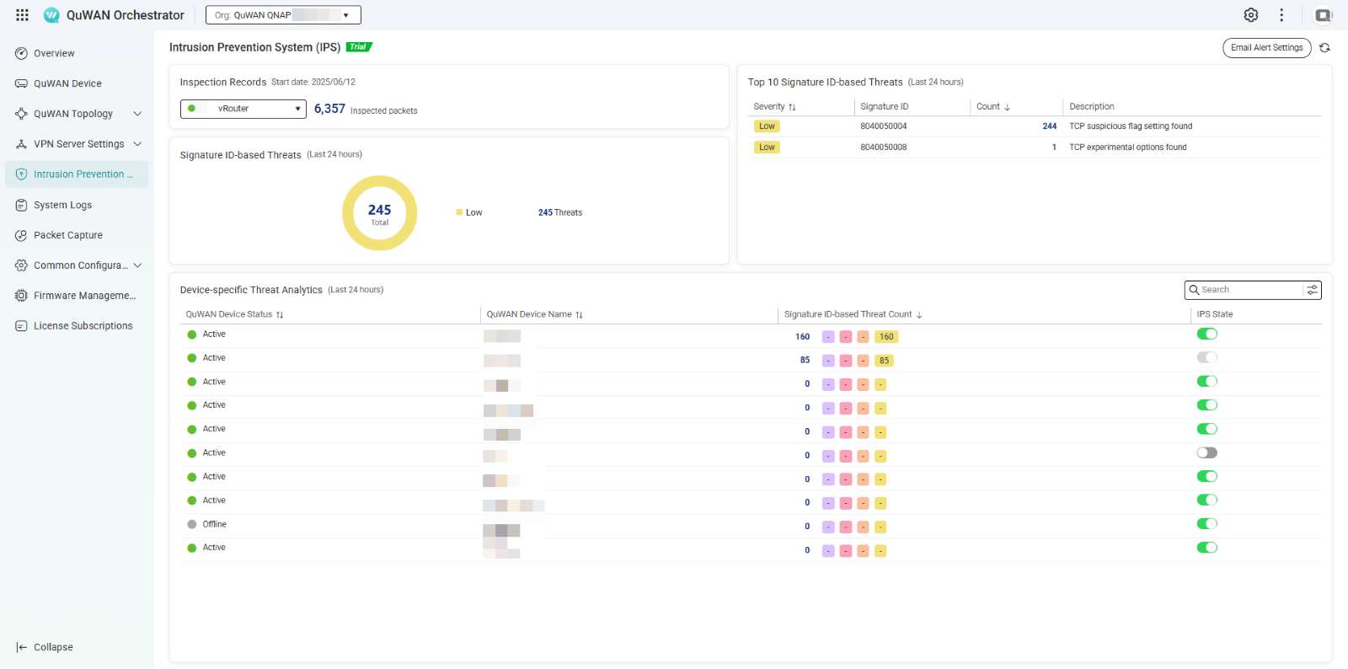Click 245 Threats legend value

pos(560,212)
